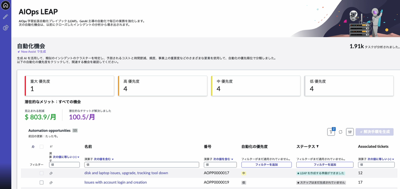This screenshot has height=189, width=400.
Task: Pin the Issues with account login row
Action: point(51,183)
